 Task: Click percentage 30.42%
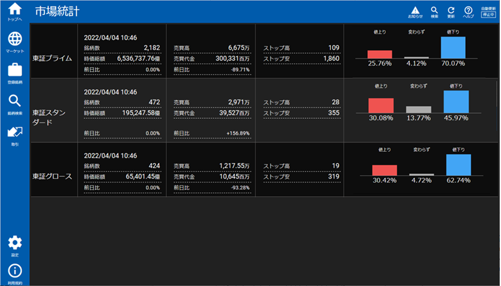click(x=385, y=180)
